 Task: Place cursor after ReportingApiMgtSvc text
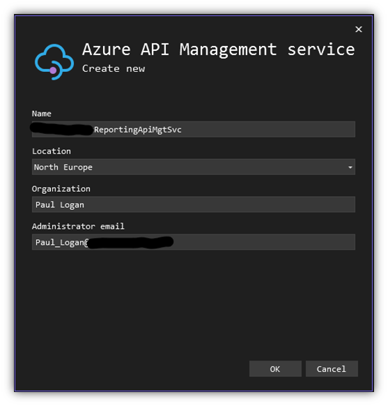tap(182, 130)
